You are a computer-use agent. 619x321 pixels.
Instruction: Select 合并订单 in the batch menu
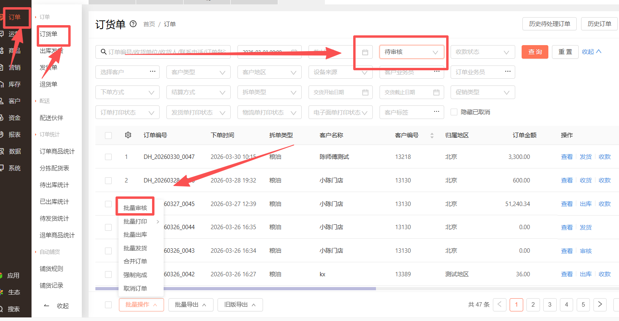coord(135,262)
